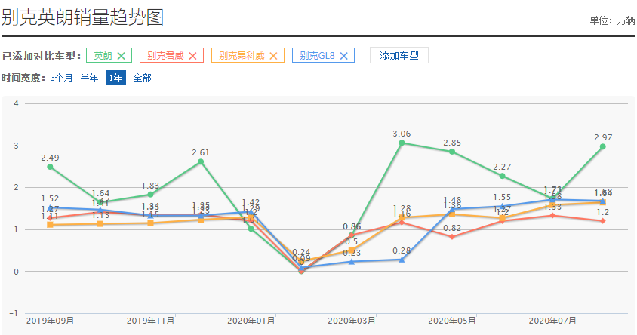Image resolution: width=637 pixels, height=335 pixels.
Task: Click the green 2.27 data point
Action: (x=502, y=176)
